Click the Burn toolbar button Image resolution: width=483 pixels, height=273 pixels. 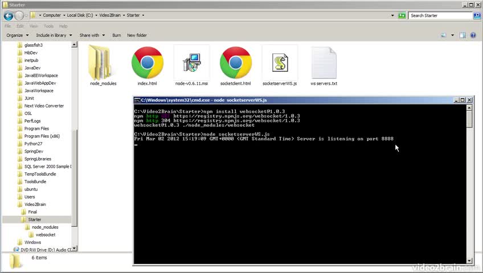pyautogui.click(x=116, y=35)
